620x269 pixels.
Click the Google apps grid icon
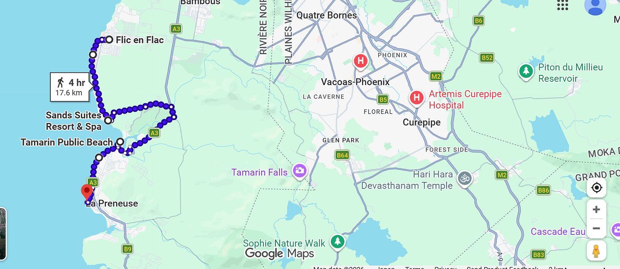pyautogui.click(x=563, y=5)
